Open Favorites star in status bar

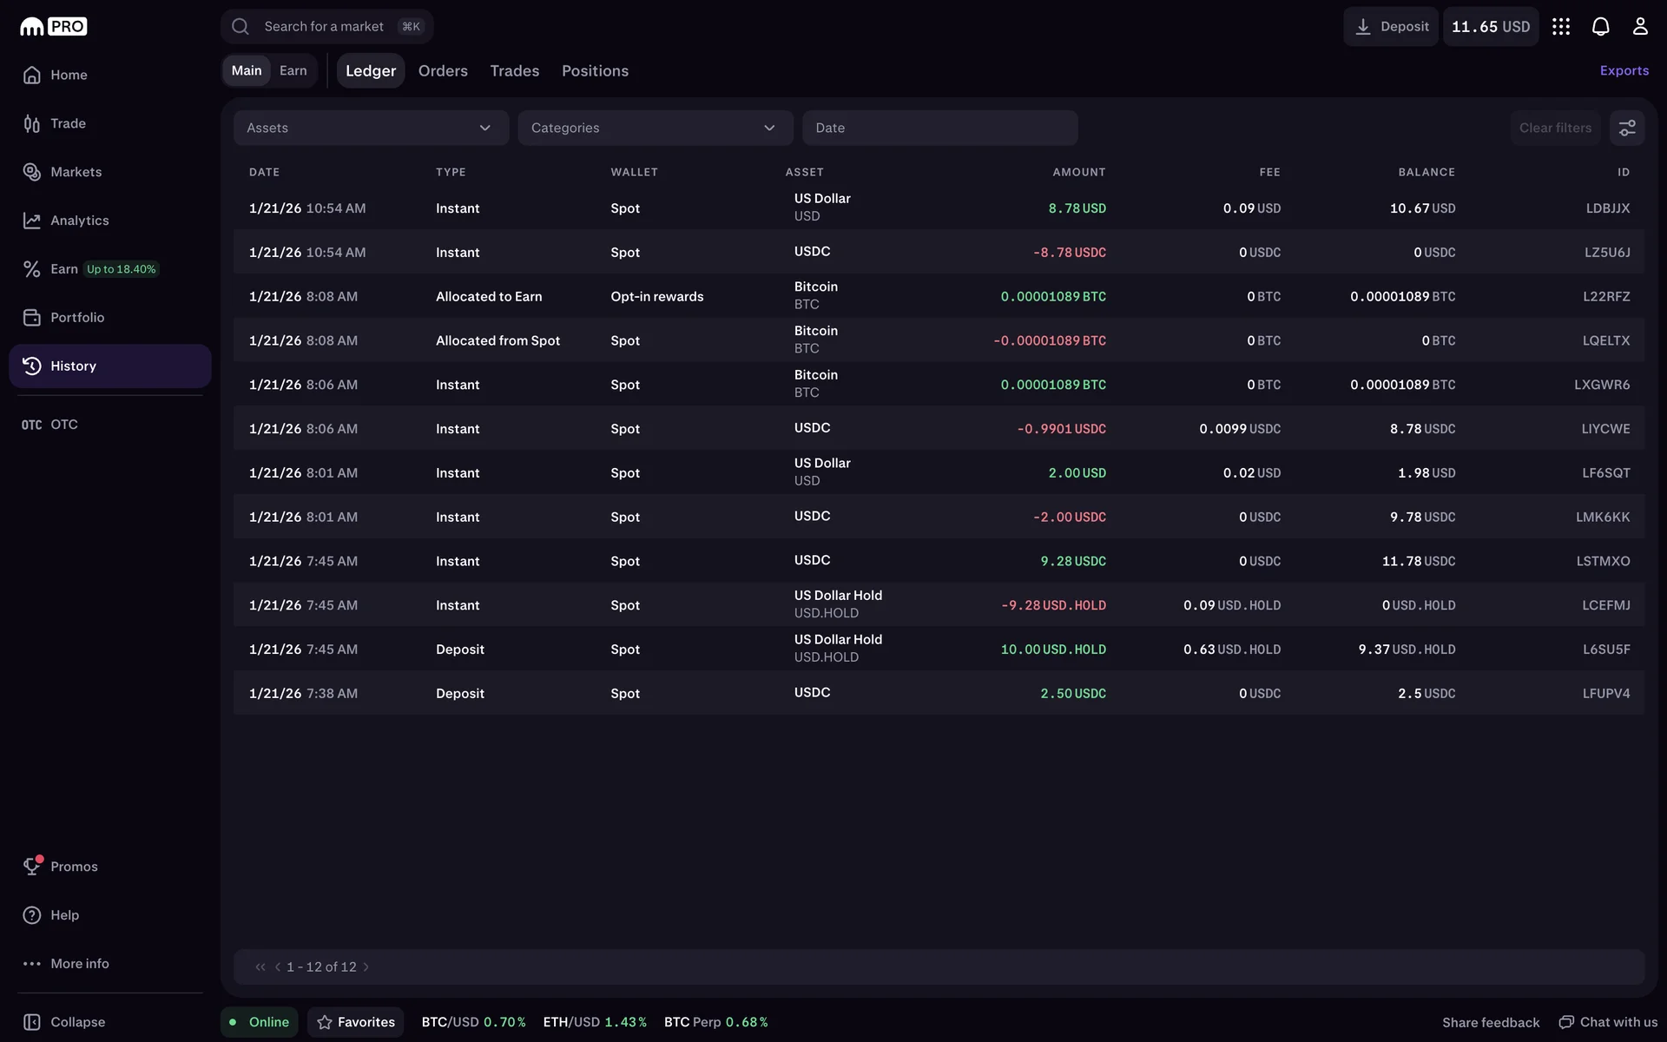point(356,1022)
